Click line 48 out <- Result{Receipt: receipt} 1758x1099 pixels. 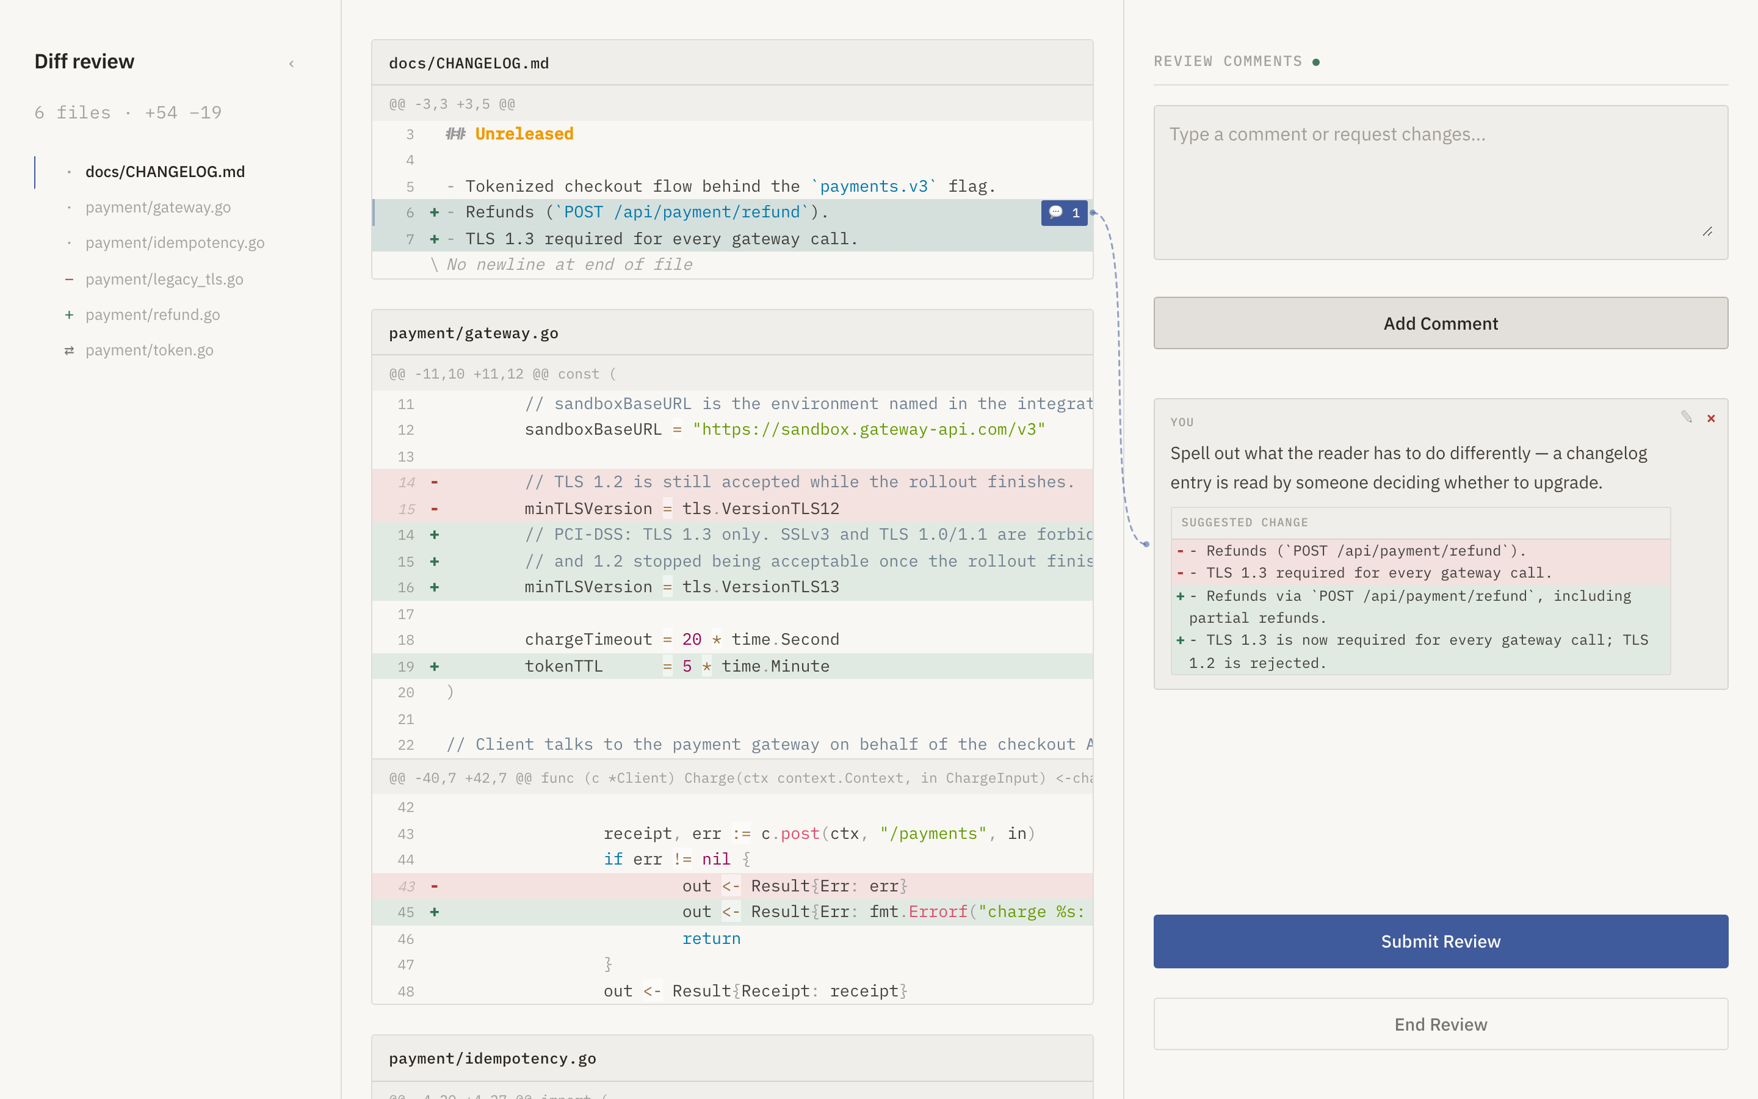(733, 991)
